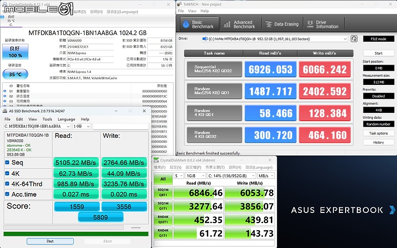Viewport: 397px width, 248px height.
Task: Open TxBENCH Help menu
Action: tap(205, 11)
